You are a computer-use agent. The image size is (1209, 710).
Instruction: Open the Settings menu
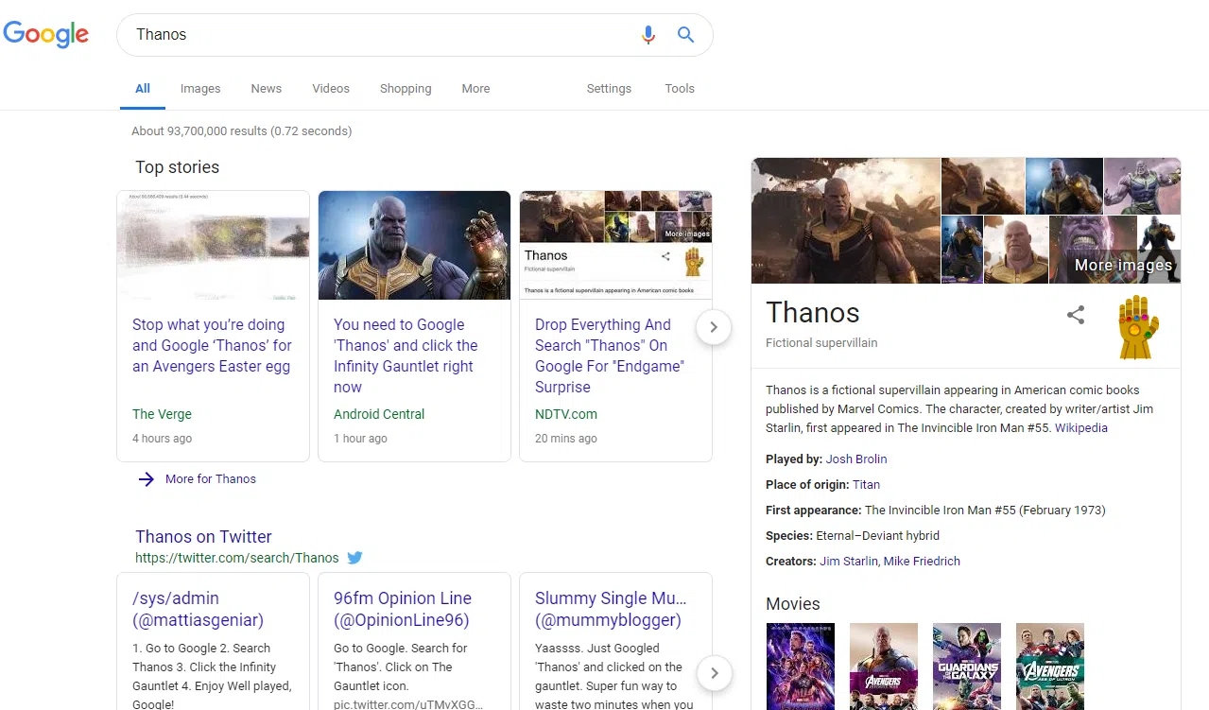tap(609, 89)
